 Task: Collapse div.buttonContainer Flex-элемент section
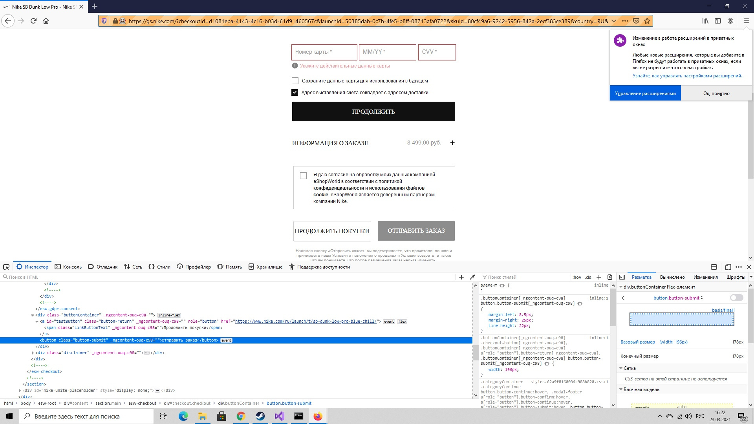(x=621, y=287)
